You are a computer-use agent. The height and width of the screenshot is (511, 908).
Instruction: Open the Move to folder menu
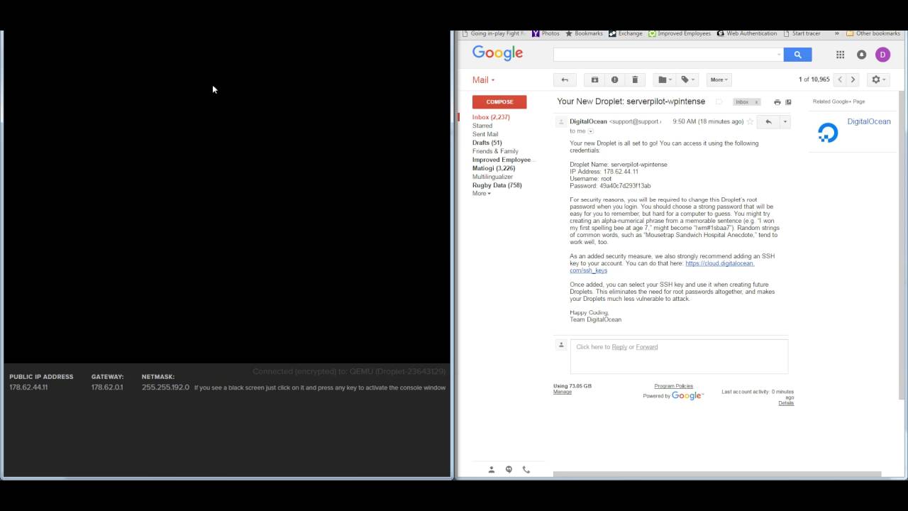point(665,79)
